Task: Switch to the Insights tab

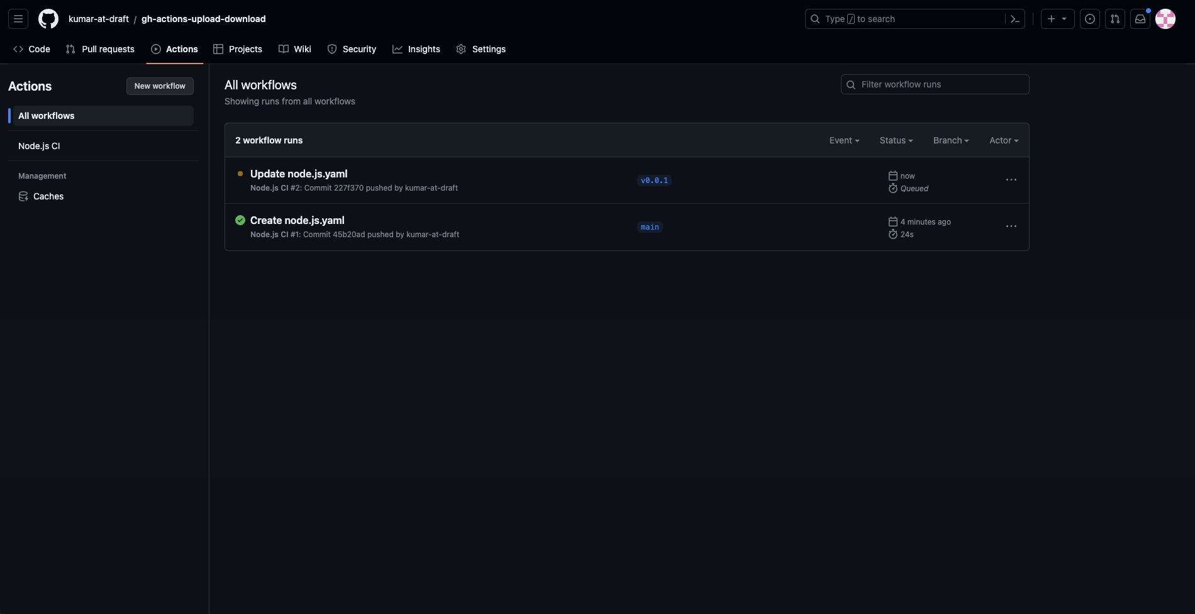Action: (x=416, y=49)
